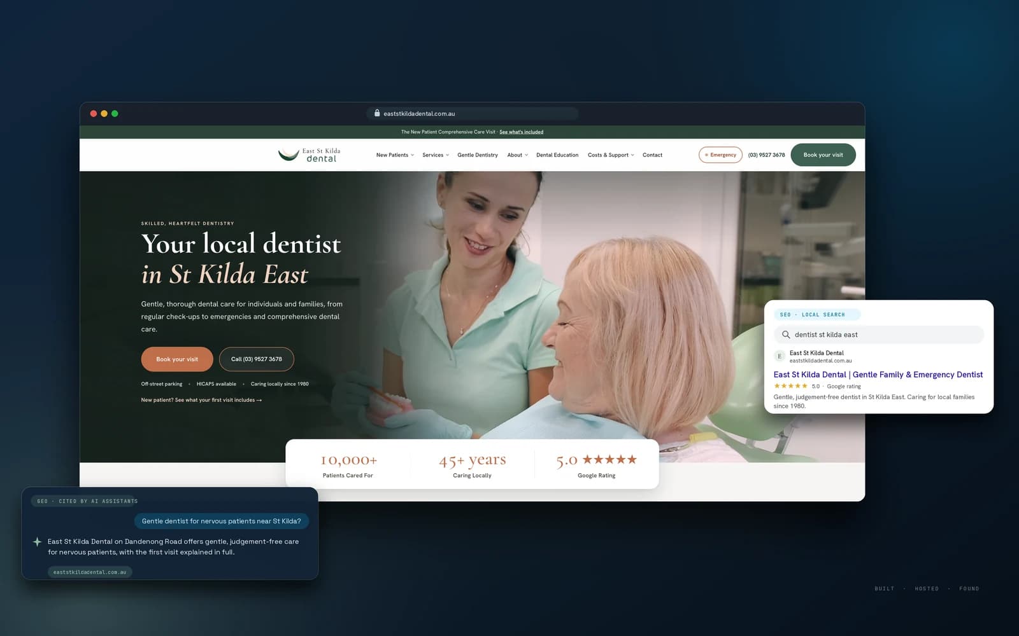Click See what's included banner link
This screenshot has width=1019, height=636.
coord(521,132)
